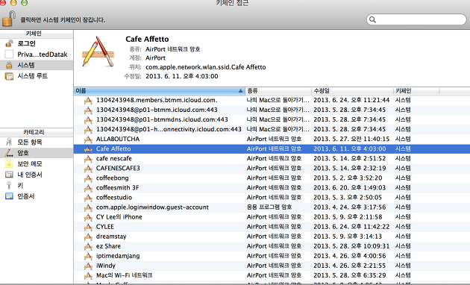470x285 pixels.
Task: Select the iWindy row
Action: click(x=272, y=266)
